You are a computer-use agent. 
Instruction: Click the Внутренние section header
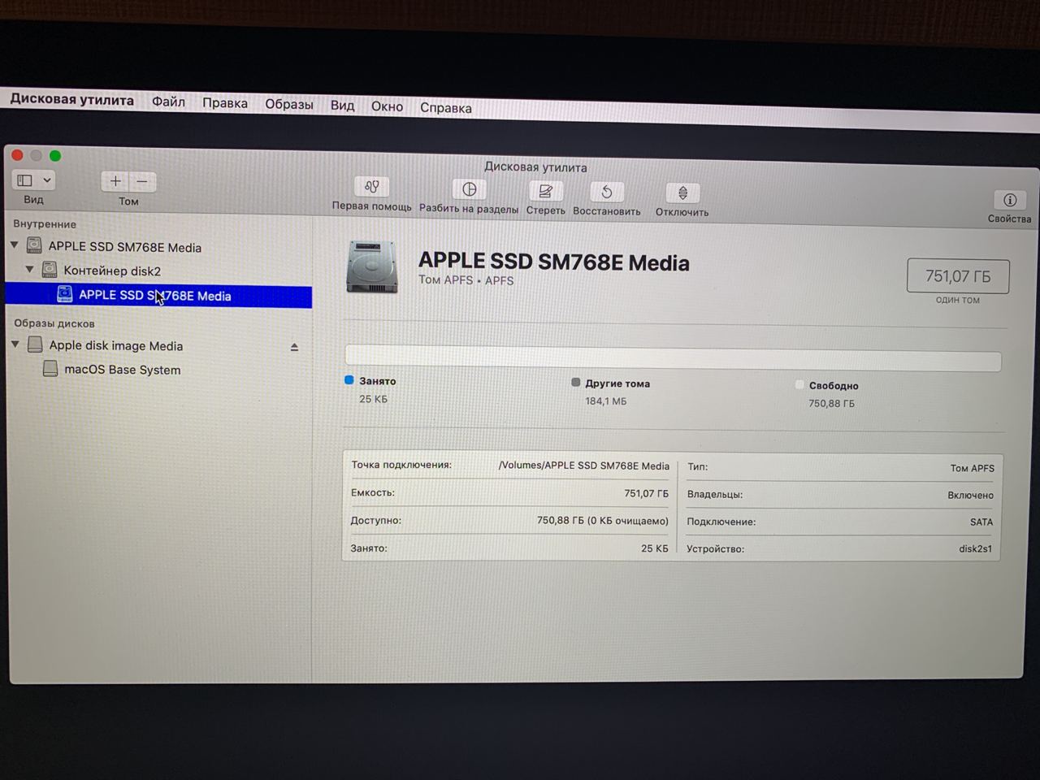pyautogui.click(x=45, y=223)
